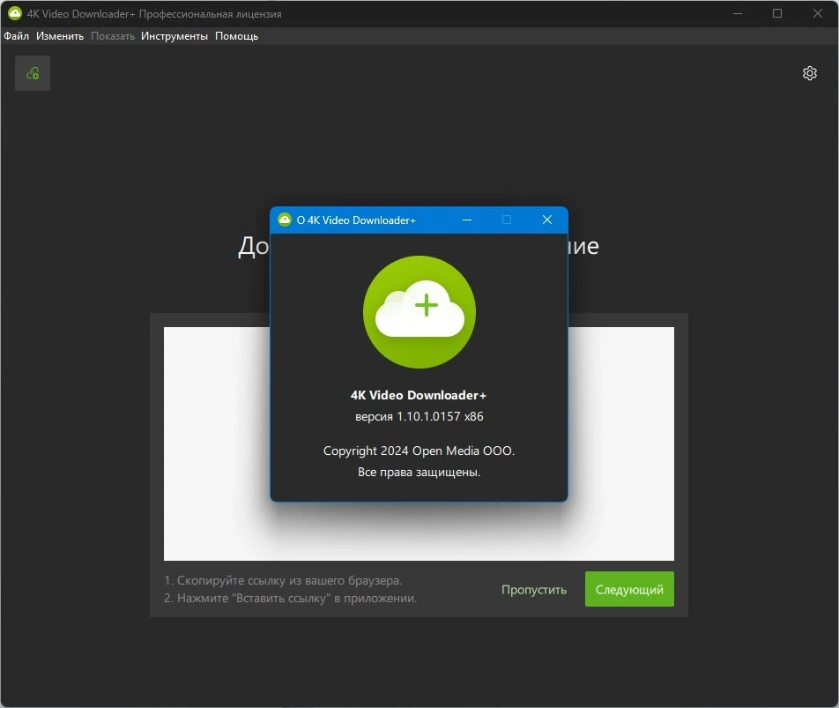This screenshot has height=708, width=839.
Task: Click the 'Скопируйте ссылку из вашего браузера' instruction
Action: (x=283, y=580)
